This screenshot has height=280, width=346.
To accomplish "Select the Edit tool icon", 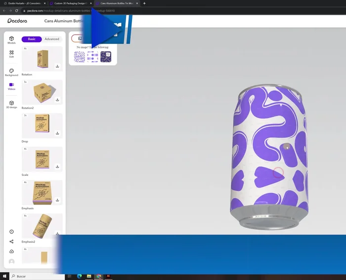I will point(11,54).
